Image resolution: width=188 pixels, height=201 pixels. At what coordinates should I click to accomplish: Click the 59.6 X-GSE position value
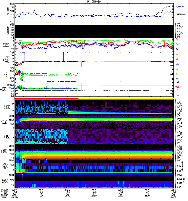[x=41, y=190]
